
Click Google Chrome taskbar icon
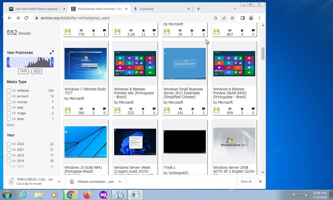click(x=71, y=195)
